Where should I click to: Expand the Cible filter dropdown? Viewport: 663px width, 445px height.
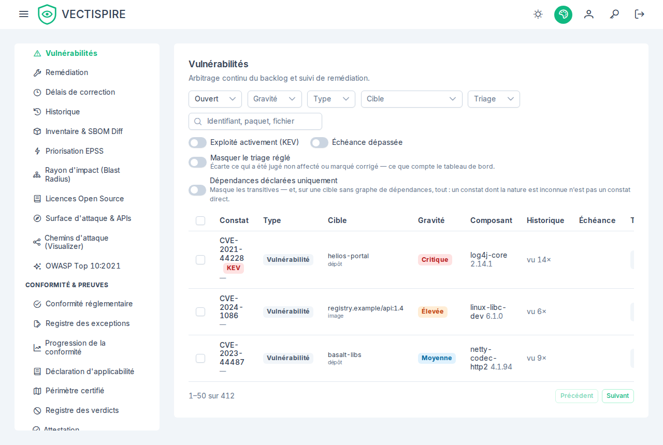pos(412,99)
